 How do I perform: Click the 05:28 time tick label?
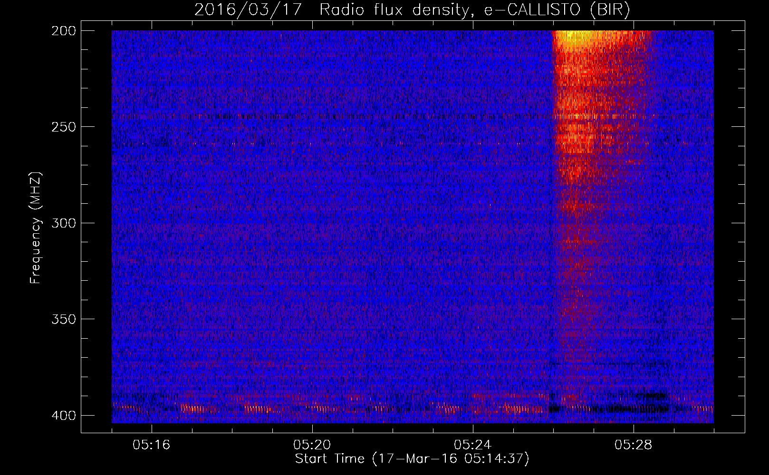pos(634,445)
